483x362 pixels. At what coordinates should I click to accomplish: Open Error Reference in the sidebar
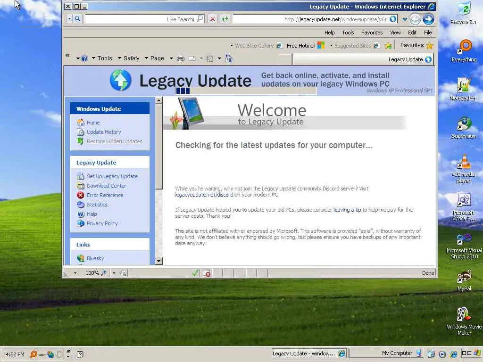[x=105, y=195]
